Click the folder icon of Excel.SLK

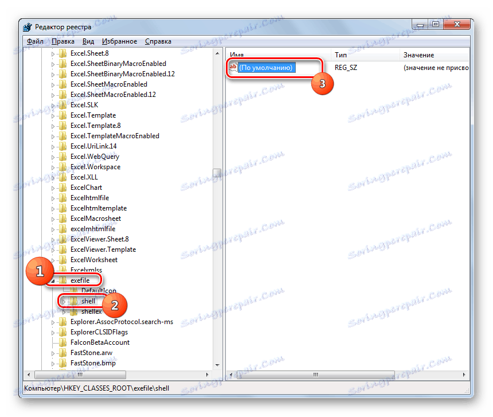(63, 105)
